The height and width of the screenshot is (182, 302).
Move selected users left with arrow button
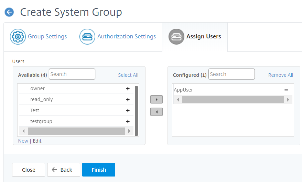[157, 112]
